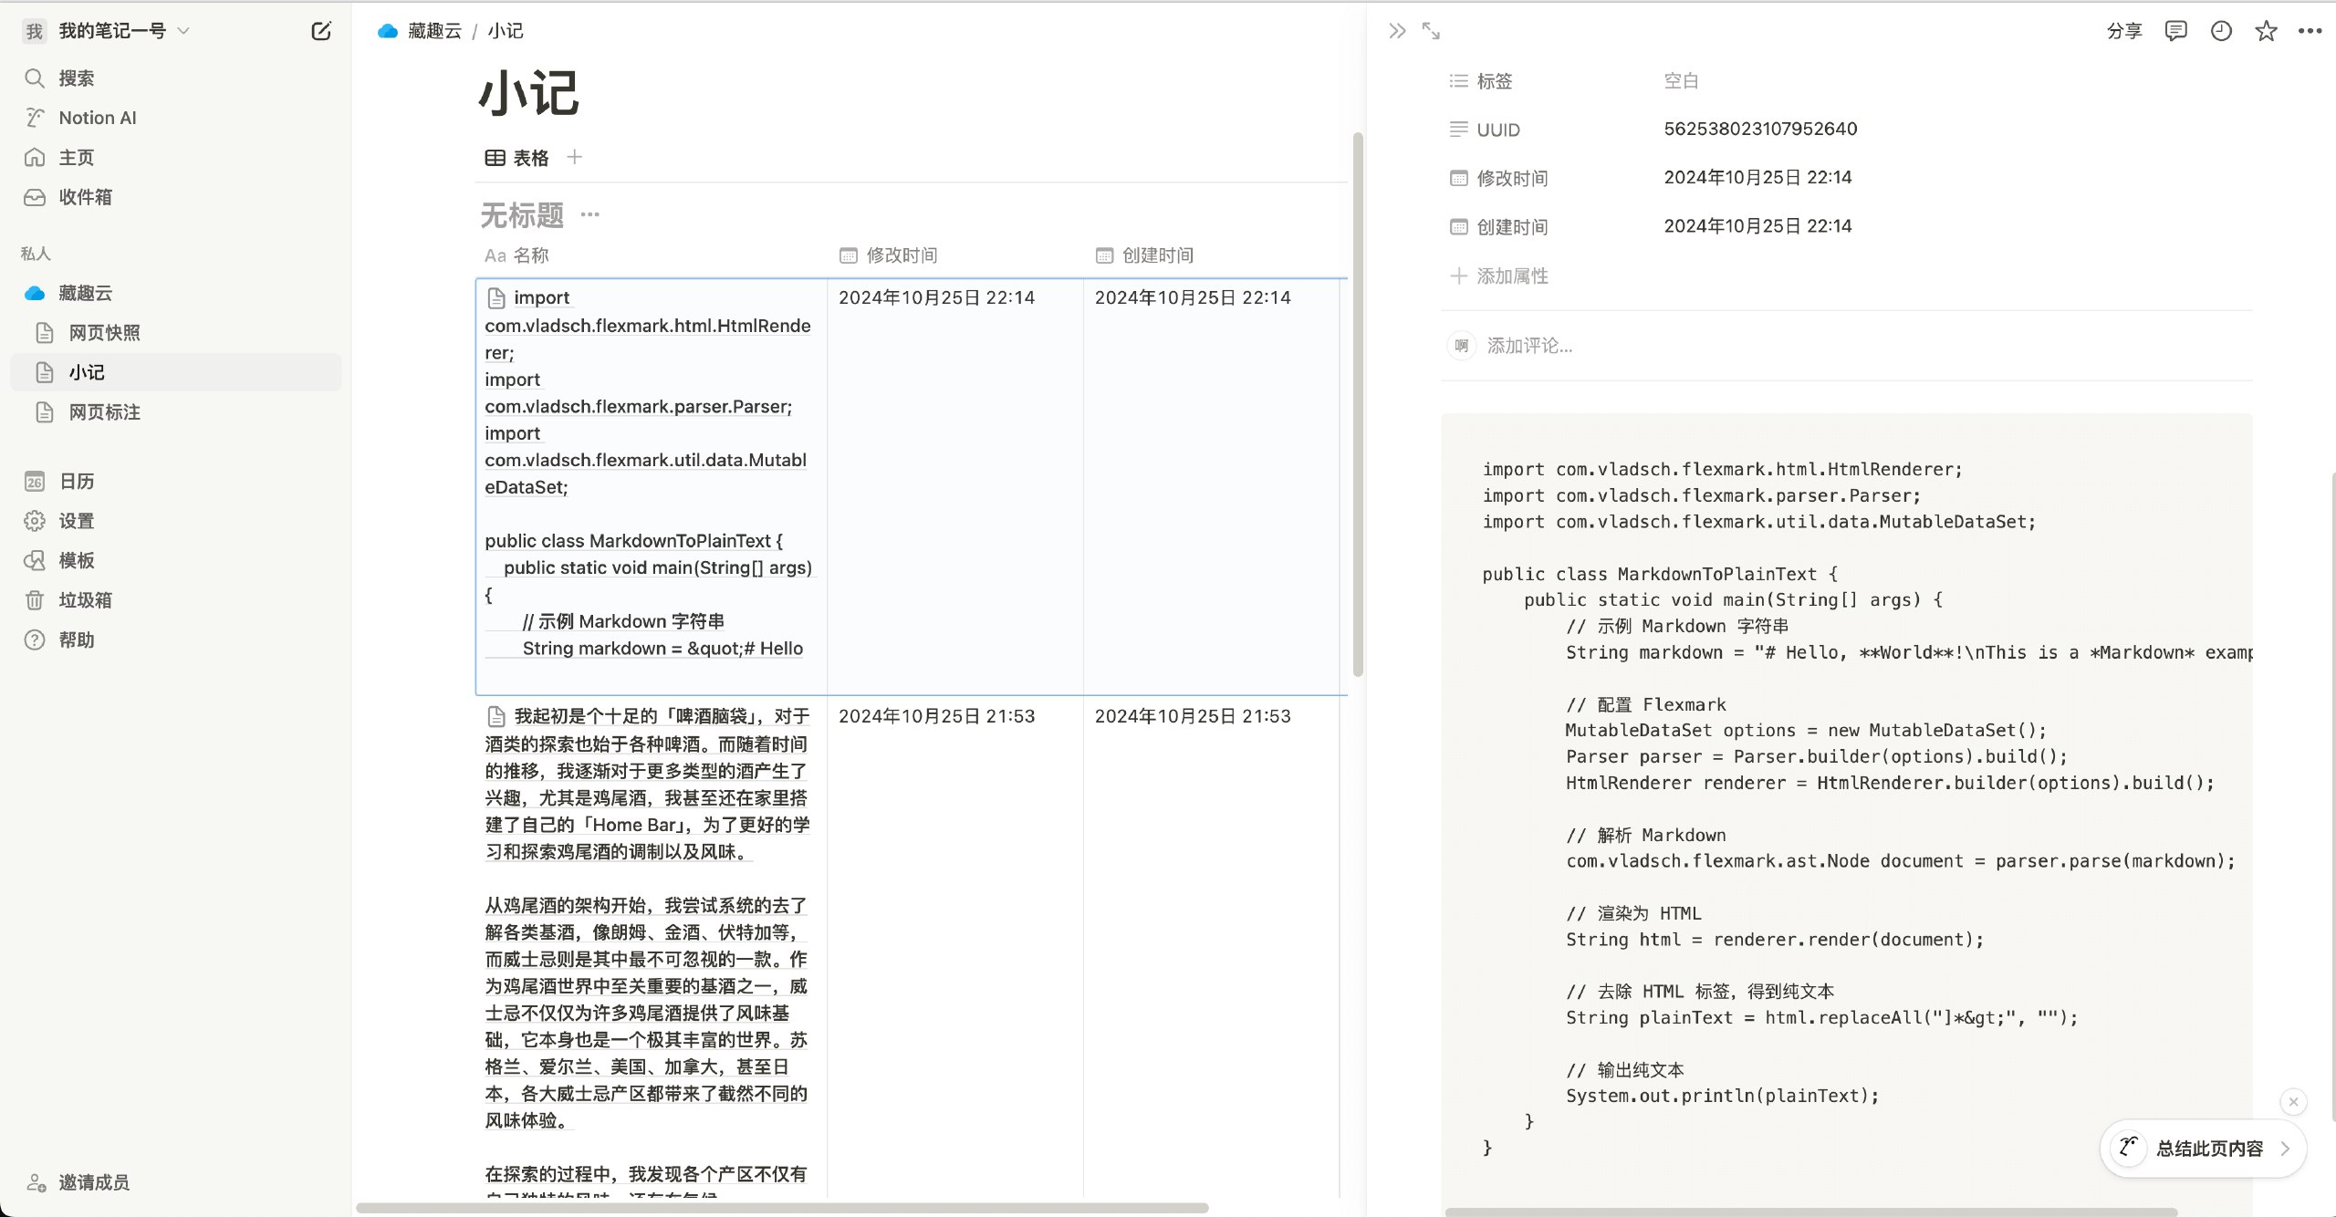This screenshot has height=1217, width=2336.
Task: Open 帮助 help
Action: coord(175,640)
